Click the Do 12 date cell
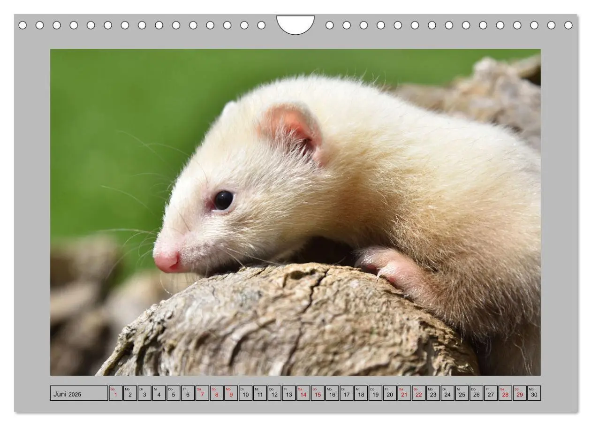The image size is (591, 426). [x=274, y=393]
